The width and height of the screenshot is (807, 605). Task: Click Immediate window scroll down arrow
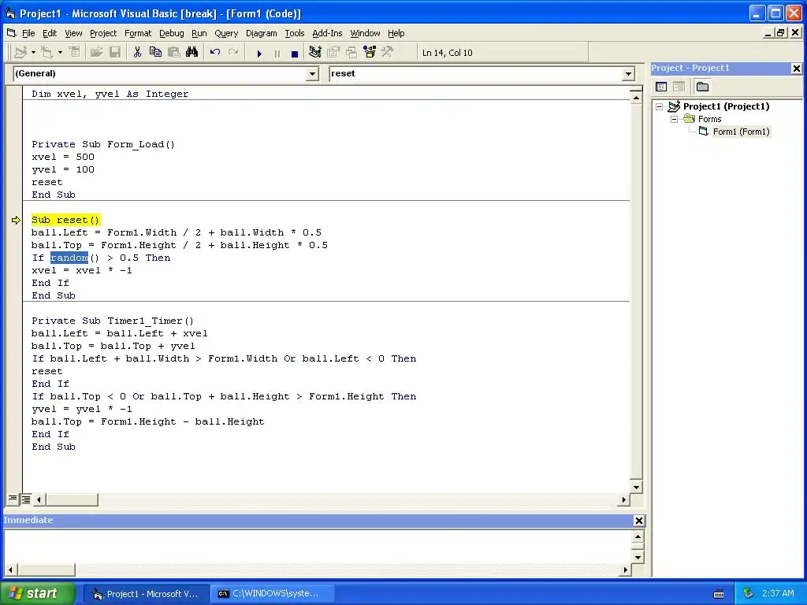pos(638,557)
